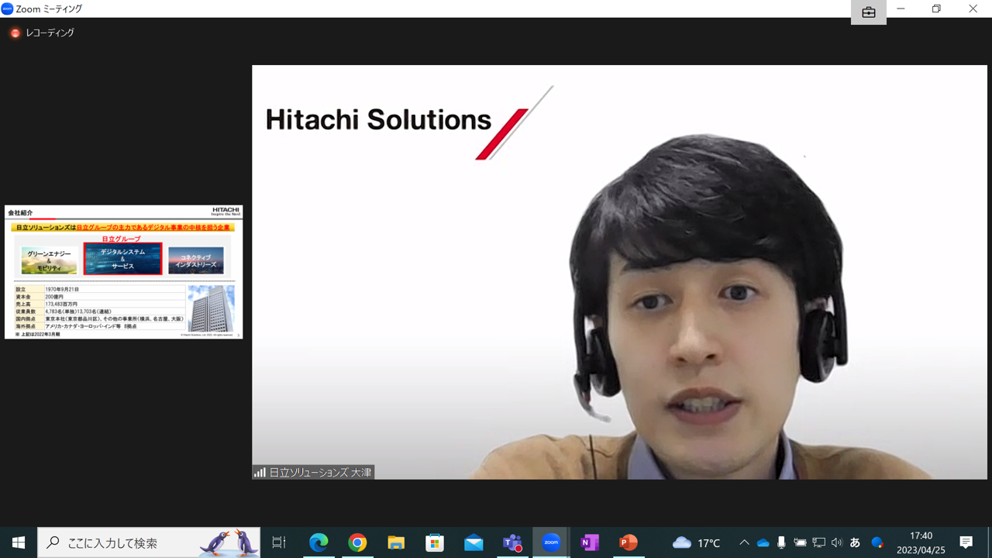992x558 pixels.
Task: Open File Explorer from the taskbar
Action: coord(396,542)
